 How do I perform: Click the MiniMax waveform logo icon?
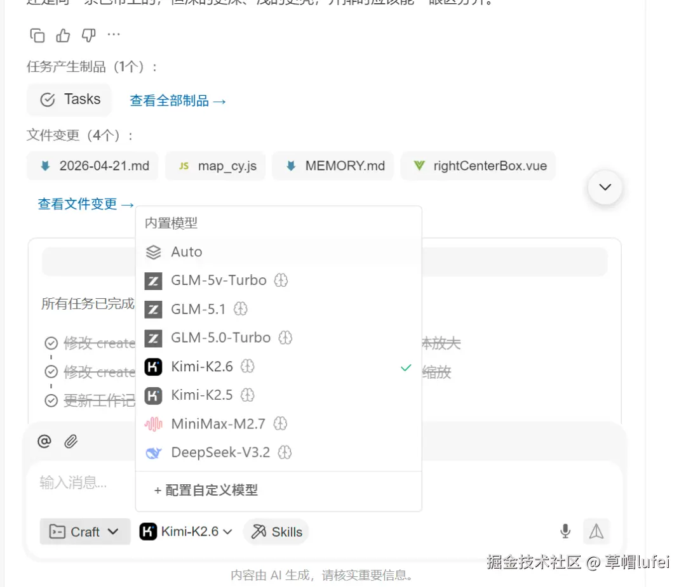click(153, 424)
